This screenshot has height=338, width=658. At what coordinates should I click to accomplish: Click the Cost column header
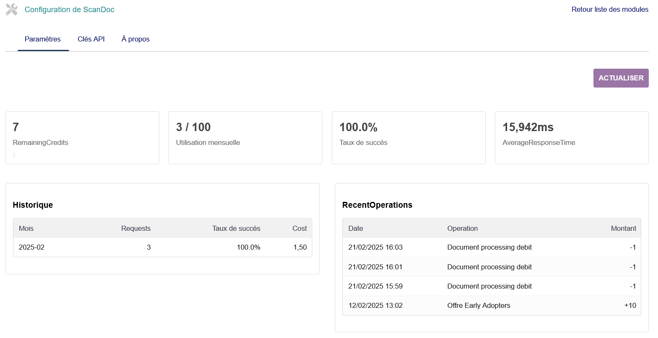click(300, 228)
